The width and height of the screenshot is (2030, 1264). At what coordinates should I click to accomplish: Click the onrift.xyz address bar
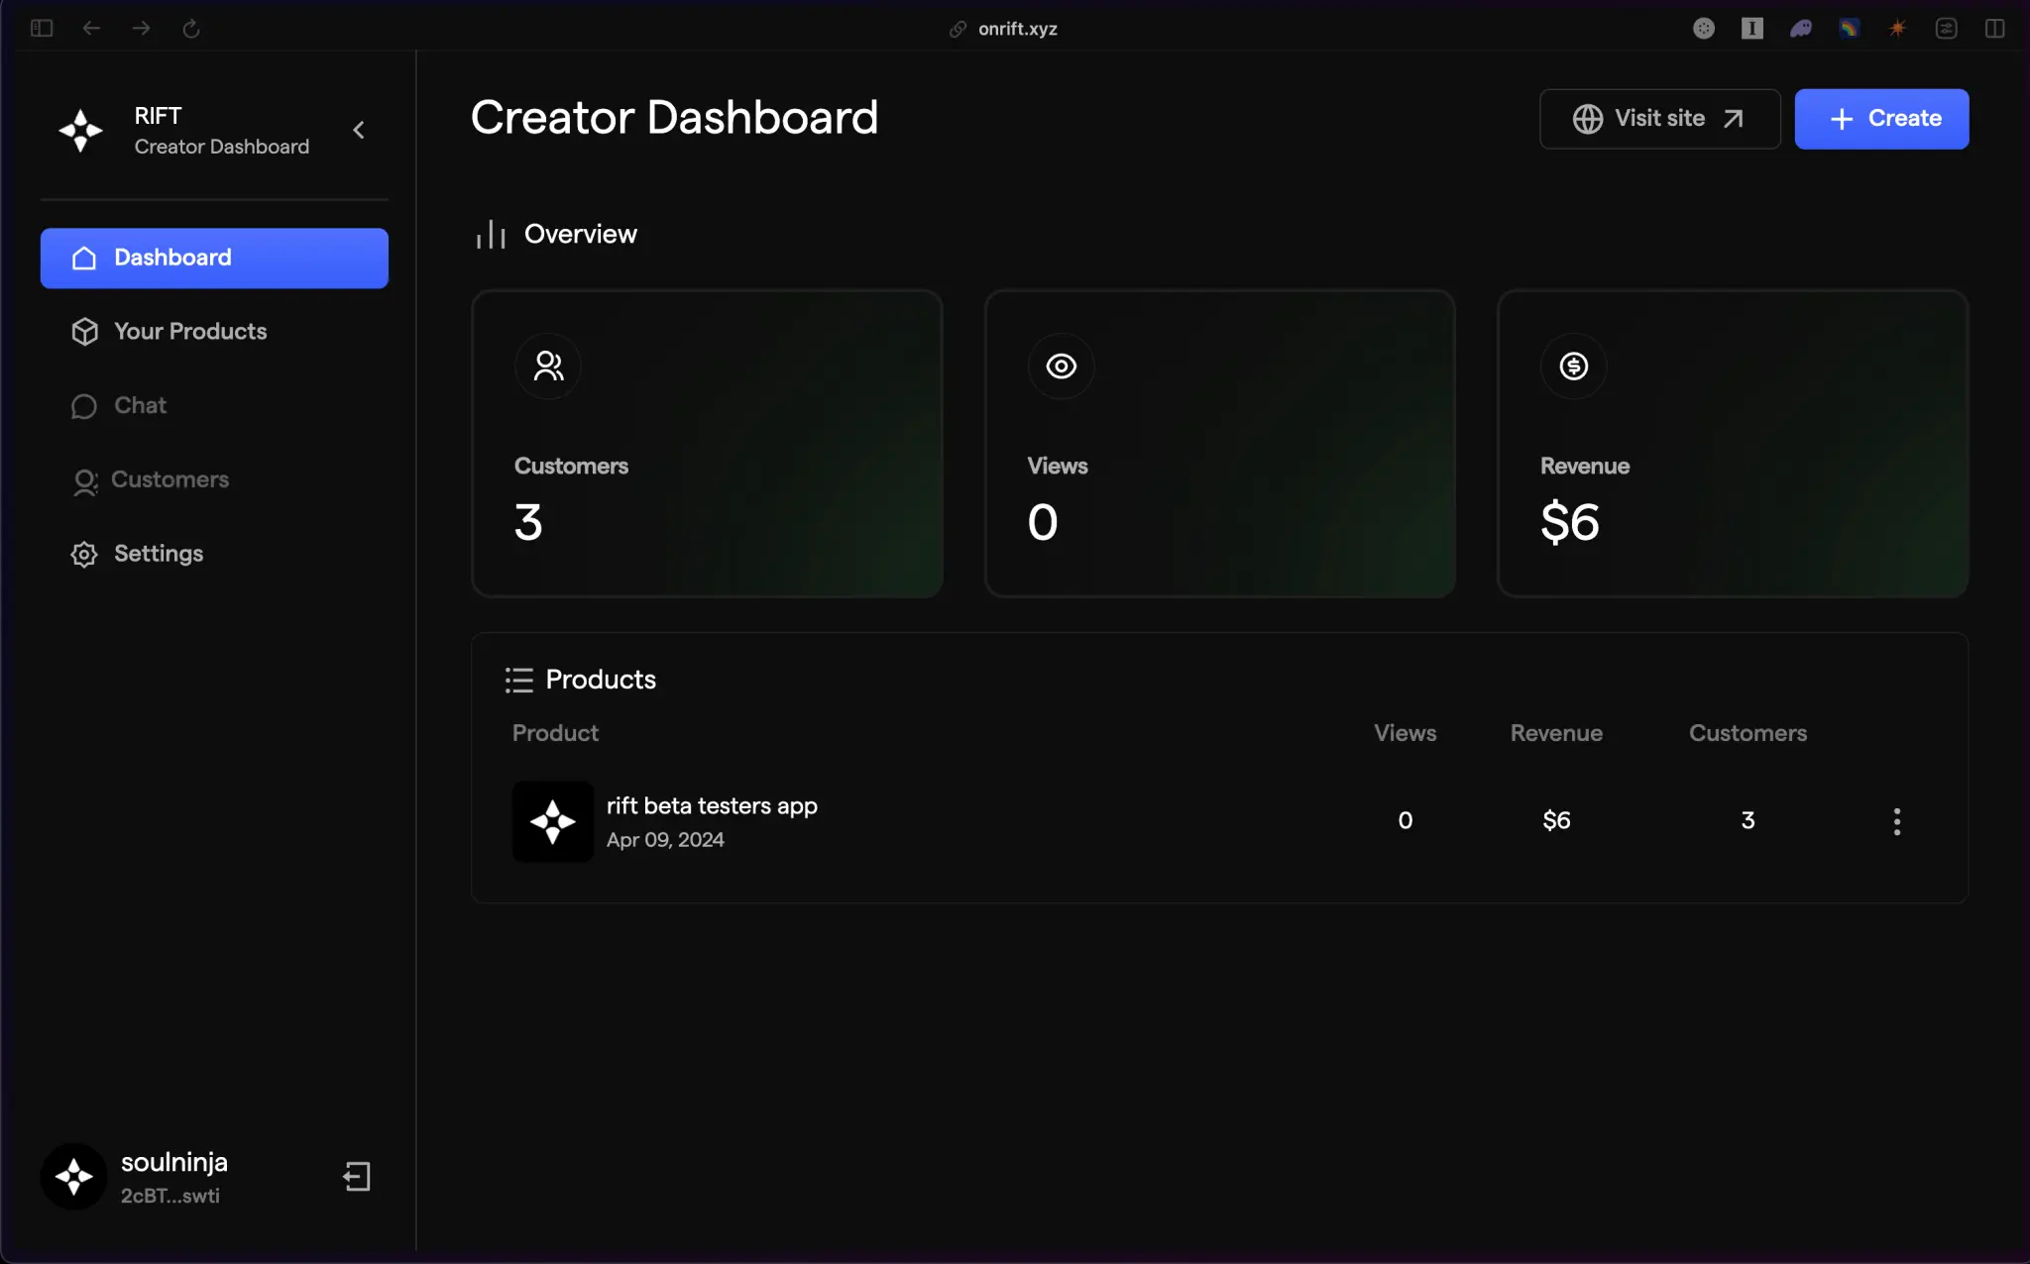[1017, 29]
